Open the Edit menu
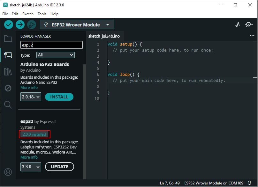This screenshot has height=187, width=258. tap(15, 14)
